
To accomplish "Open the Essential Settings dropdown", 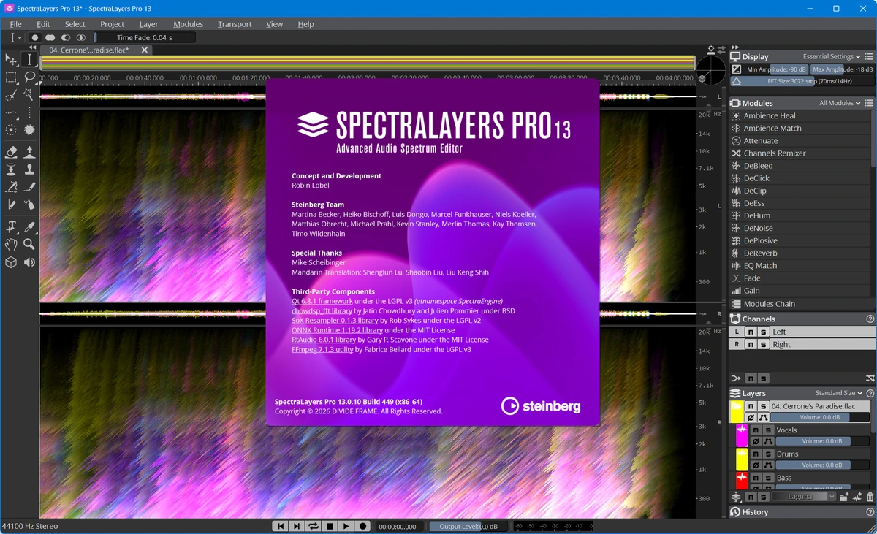I will click(x=832, y=56).
